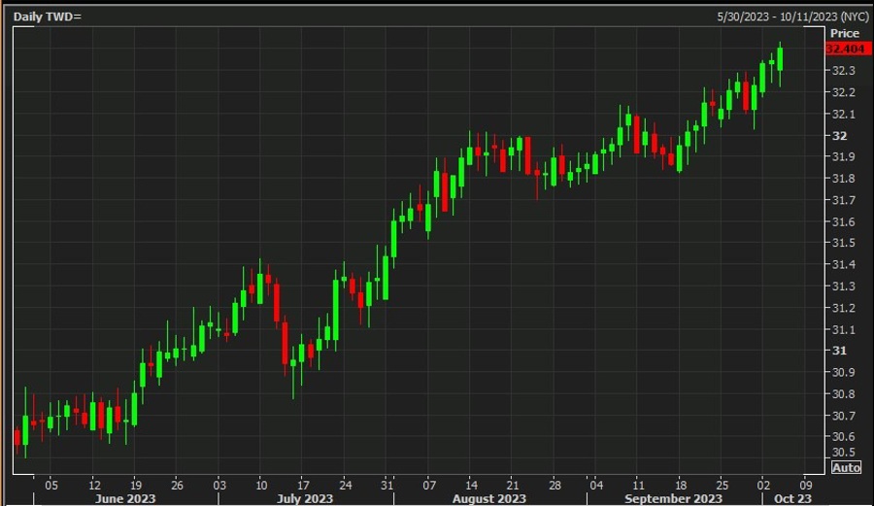This screenshot has width=874, height=506.
Task: Click the last green candlestick near 32.4
Action: [780, 59]
